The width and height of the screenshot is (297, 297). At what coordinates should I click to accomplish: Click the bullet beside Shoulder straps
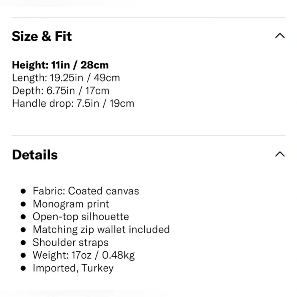coord(23,243)
